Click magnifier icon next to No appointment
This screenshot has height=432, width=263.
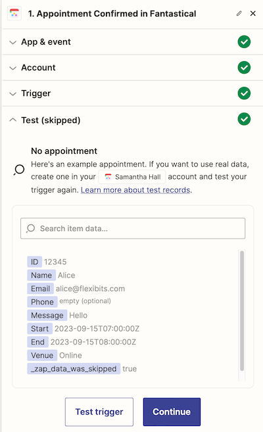pos(19,170)
